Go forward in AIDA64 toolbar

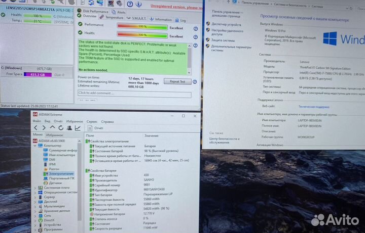click(44, 128)
